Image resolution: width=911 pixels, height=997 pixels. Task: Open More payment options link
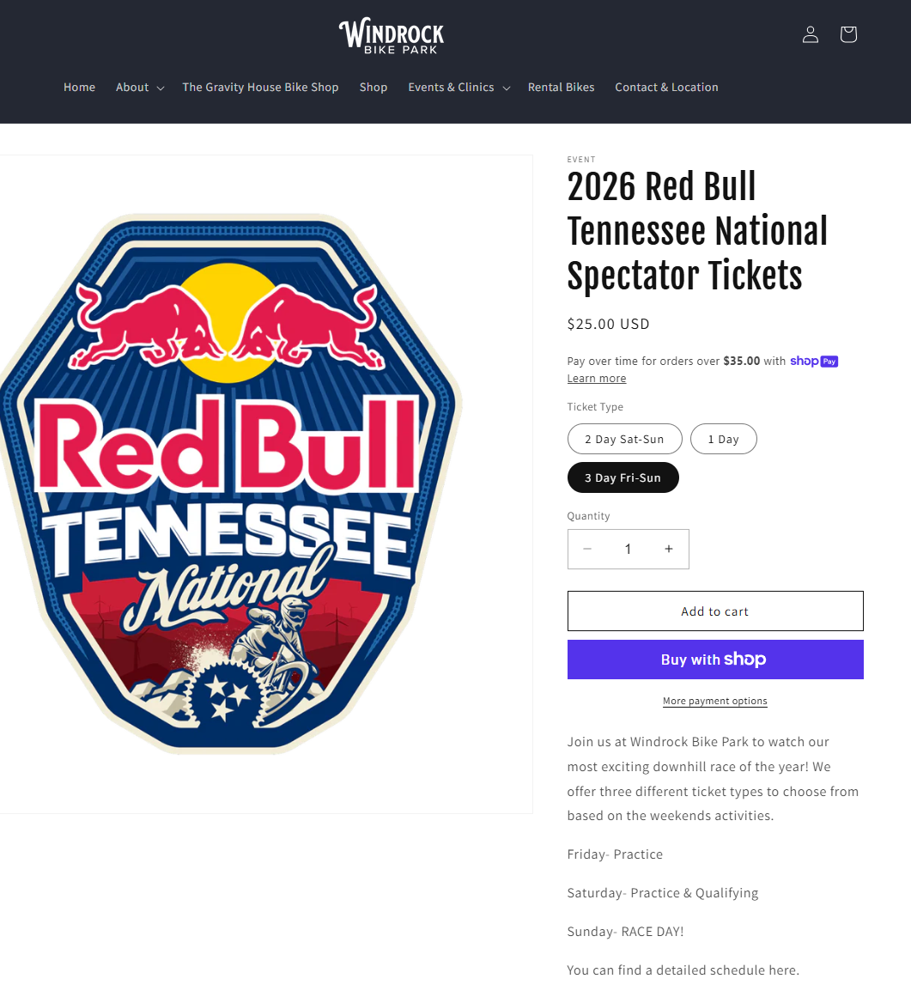715,701
